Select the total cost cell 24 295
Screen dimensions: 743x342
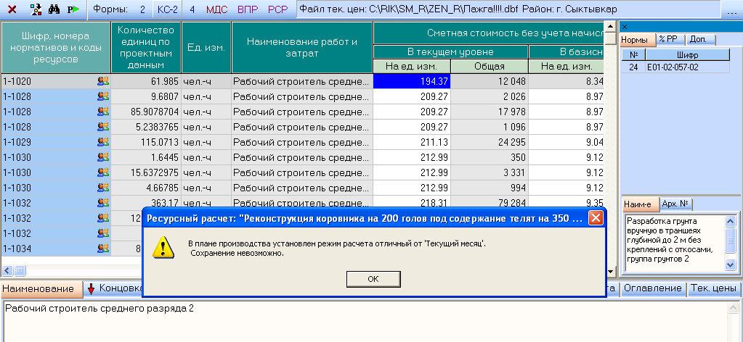click(x=490, y=142)
